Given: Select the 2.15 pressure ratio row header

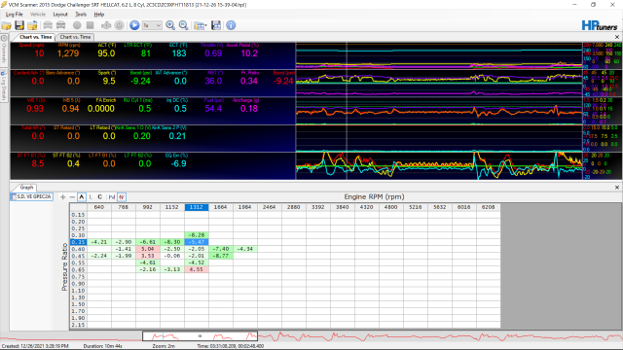Looking at the screenshot, I should click(x=78, y=325).
